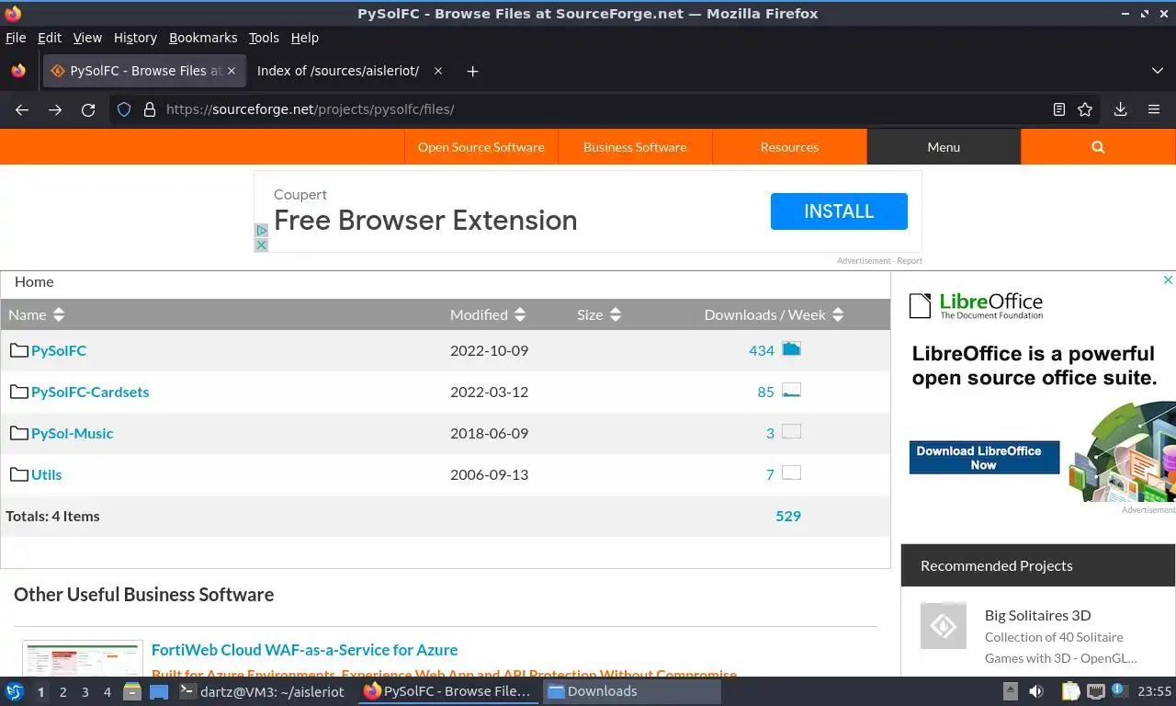Image resolution: width=1176 pixels, height=706 pixels.
Task: Open the Bookmarks menu
Action: (203, 38)
